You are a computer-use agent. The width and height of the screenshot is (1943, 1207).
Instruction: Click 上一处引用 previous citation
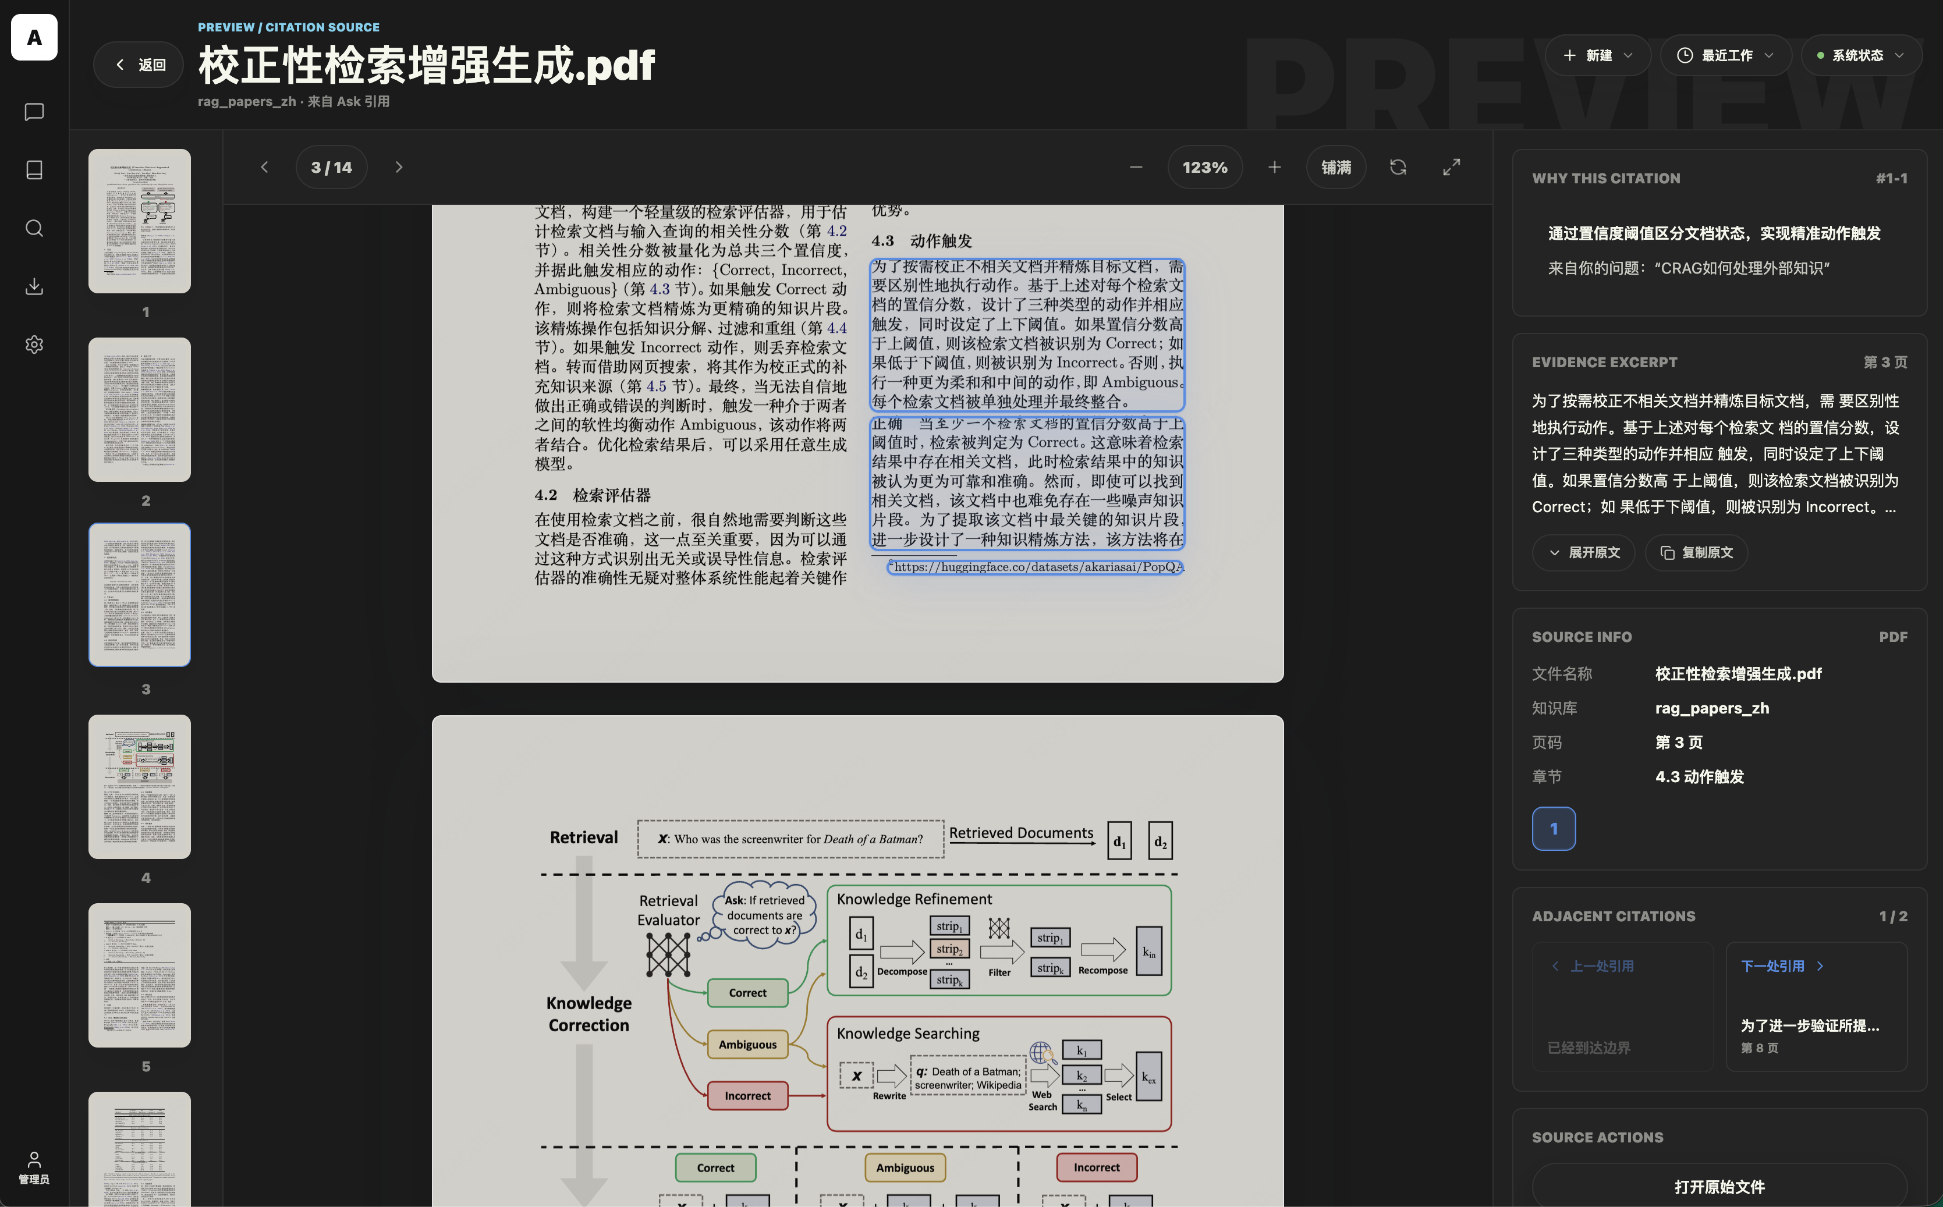click(x=1622, y=1006)
